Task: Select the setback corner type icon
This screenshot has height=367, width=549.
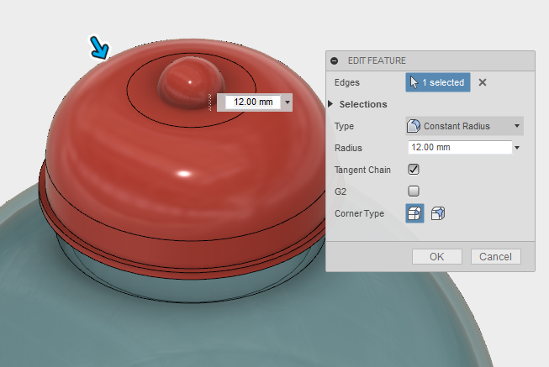Action: point(438,213)
